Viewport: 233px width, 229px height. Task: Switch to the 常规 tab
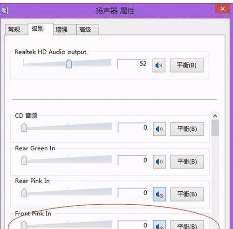pos(16,29)
